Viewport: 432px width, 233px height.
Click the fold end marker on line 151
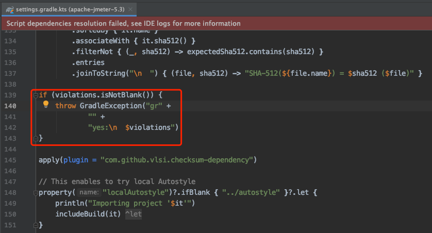[35, 225]
